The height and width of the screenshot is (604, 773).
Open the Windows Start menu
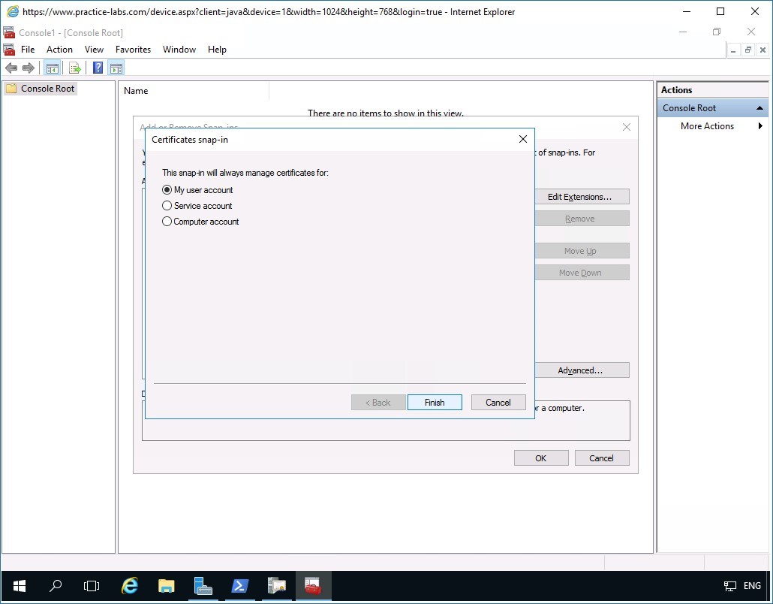click(x=18, y=586)
